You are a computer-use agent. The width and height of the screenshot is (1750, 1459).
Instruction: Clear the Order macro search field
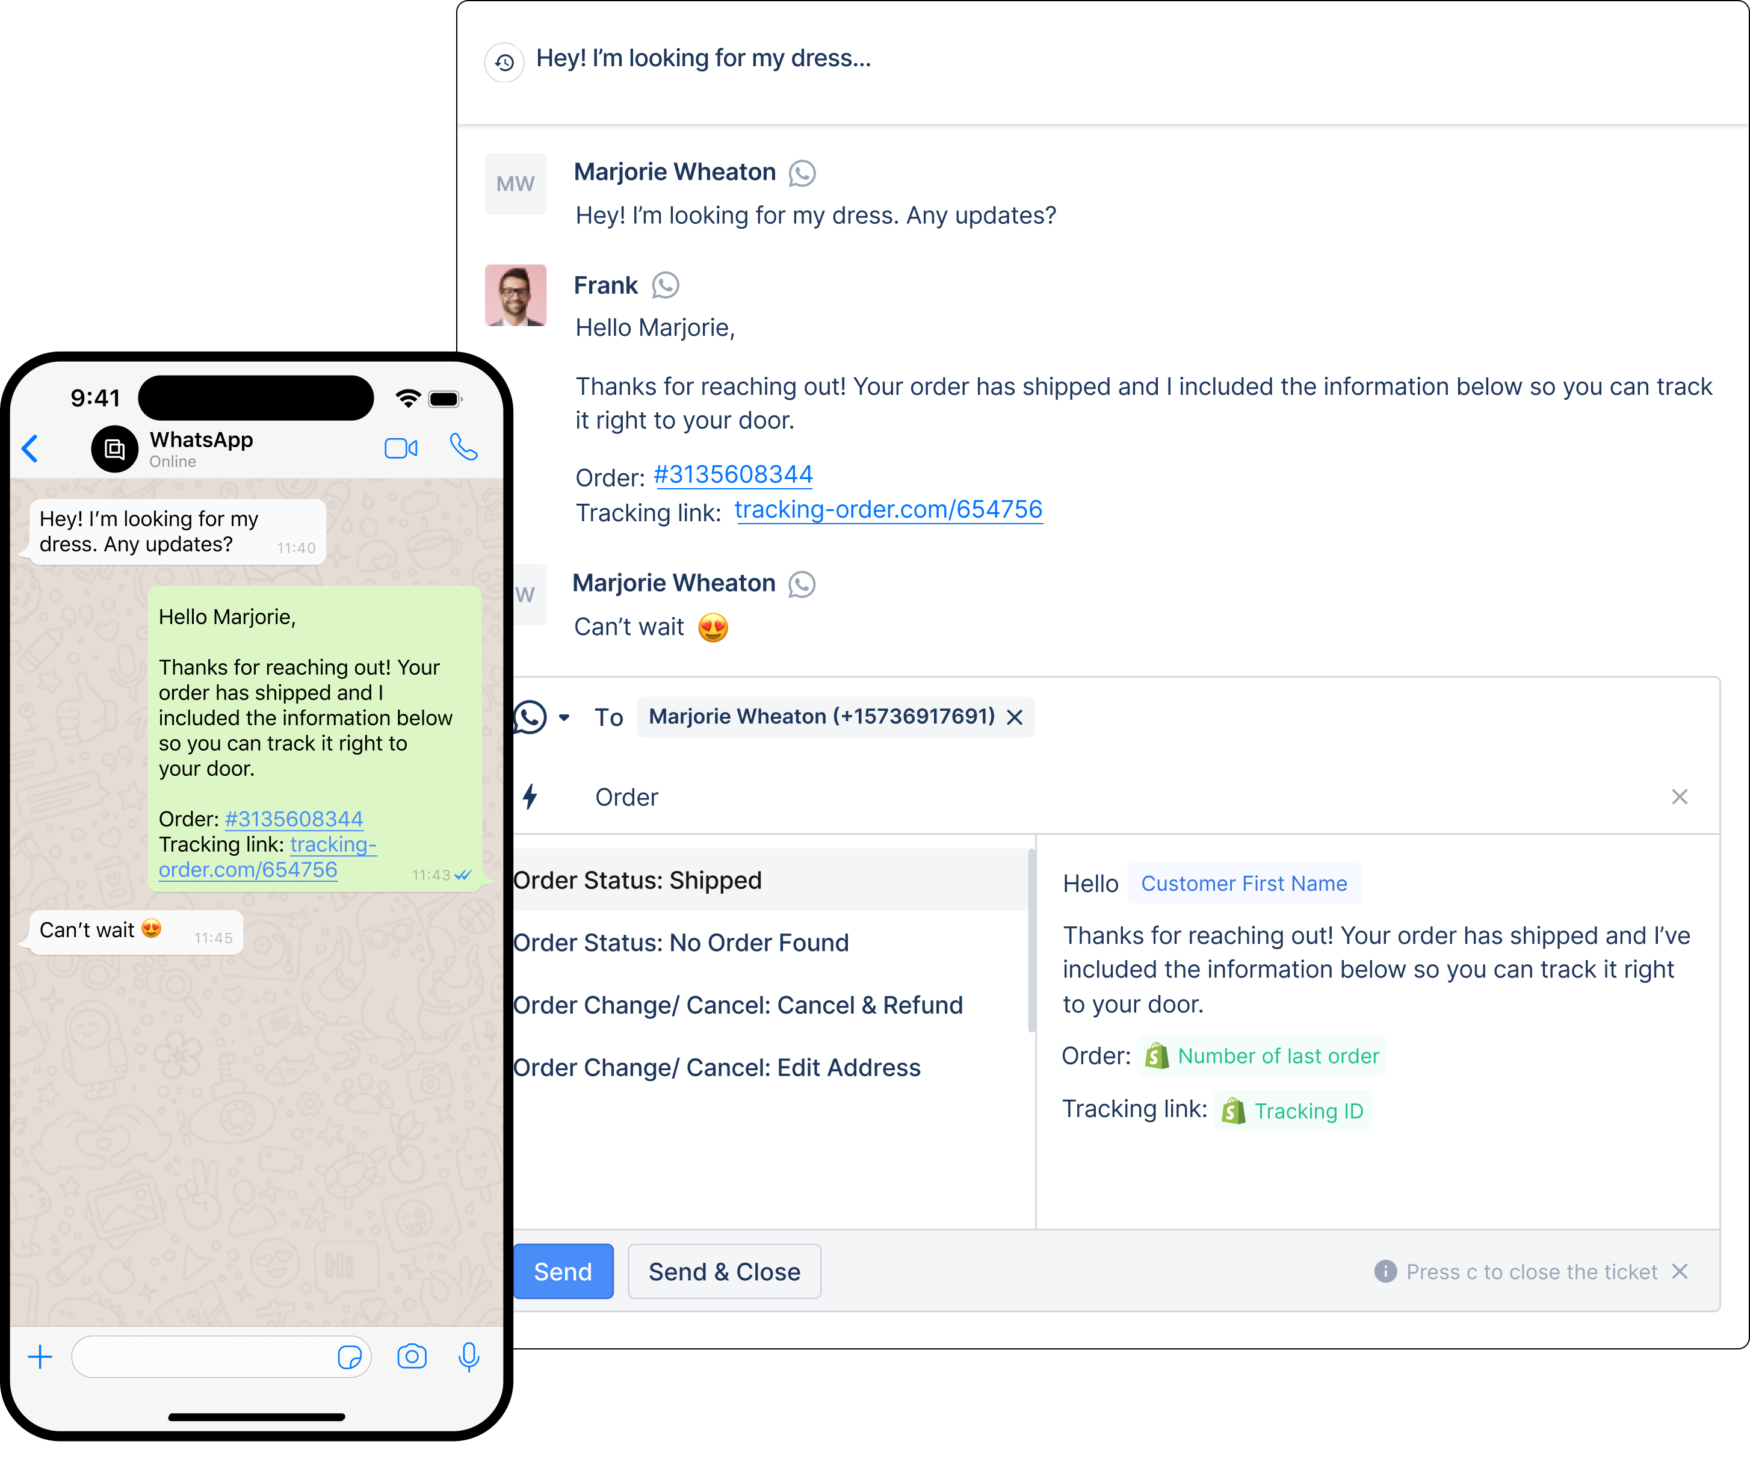(1679, 797)
